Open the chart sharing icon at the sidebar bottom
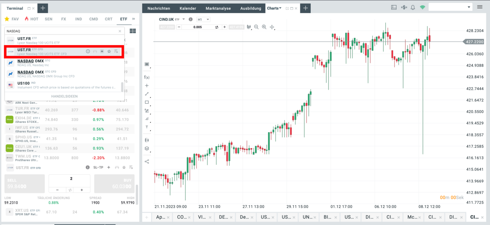 tap(147, 161)
